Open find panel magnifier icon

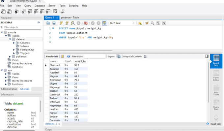point(153,23)
